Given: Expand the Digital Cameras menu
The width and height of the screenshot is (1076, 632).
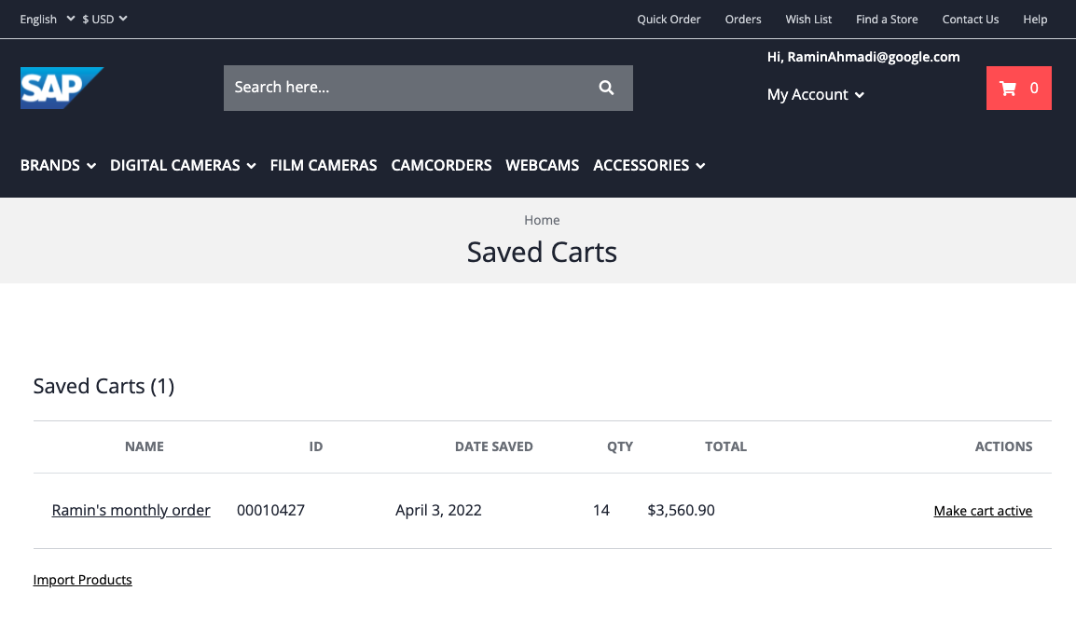Looking at the screenshot, I should point(183,165).
